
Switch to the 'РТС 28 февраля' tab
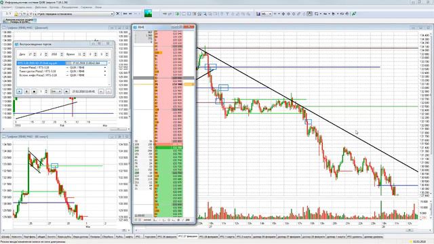[209, 237]
